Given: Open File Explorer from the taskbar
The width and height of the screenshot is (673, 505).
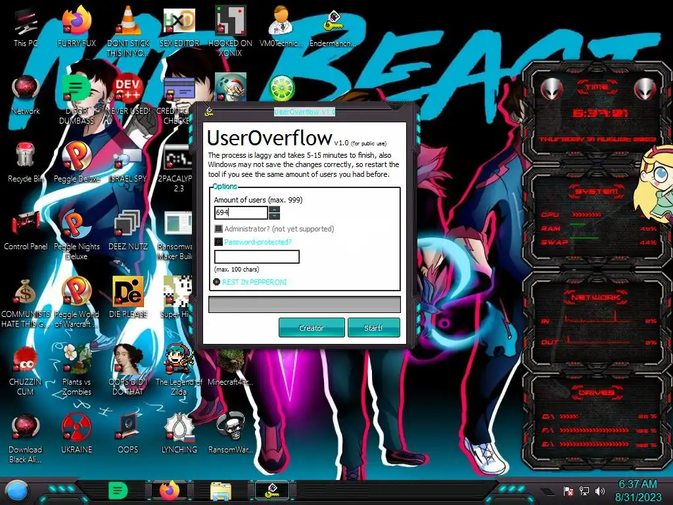Looking at the screenshot, I should (221, 492).
